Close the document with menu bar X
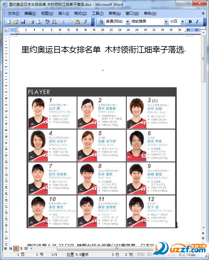The height and width of the screenshot is (260, 209). (203, 13)
